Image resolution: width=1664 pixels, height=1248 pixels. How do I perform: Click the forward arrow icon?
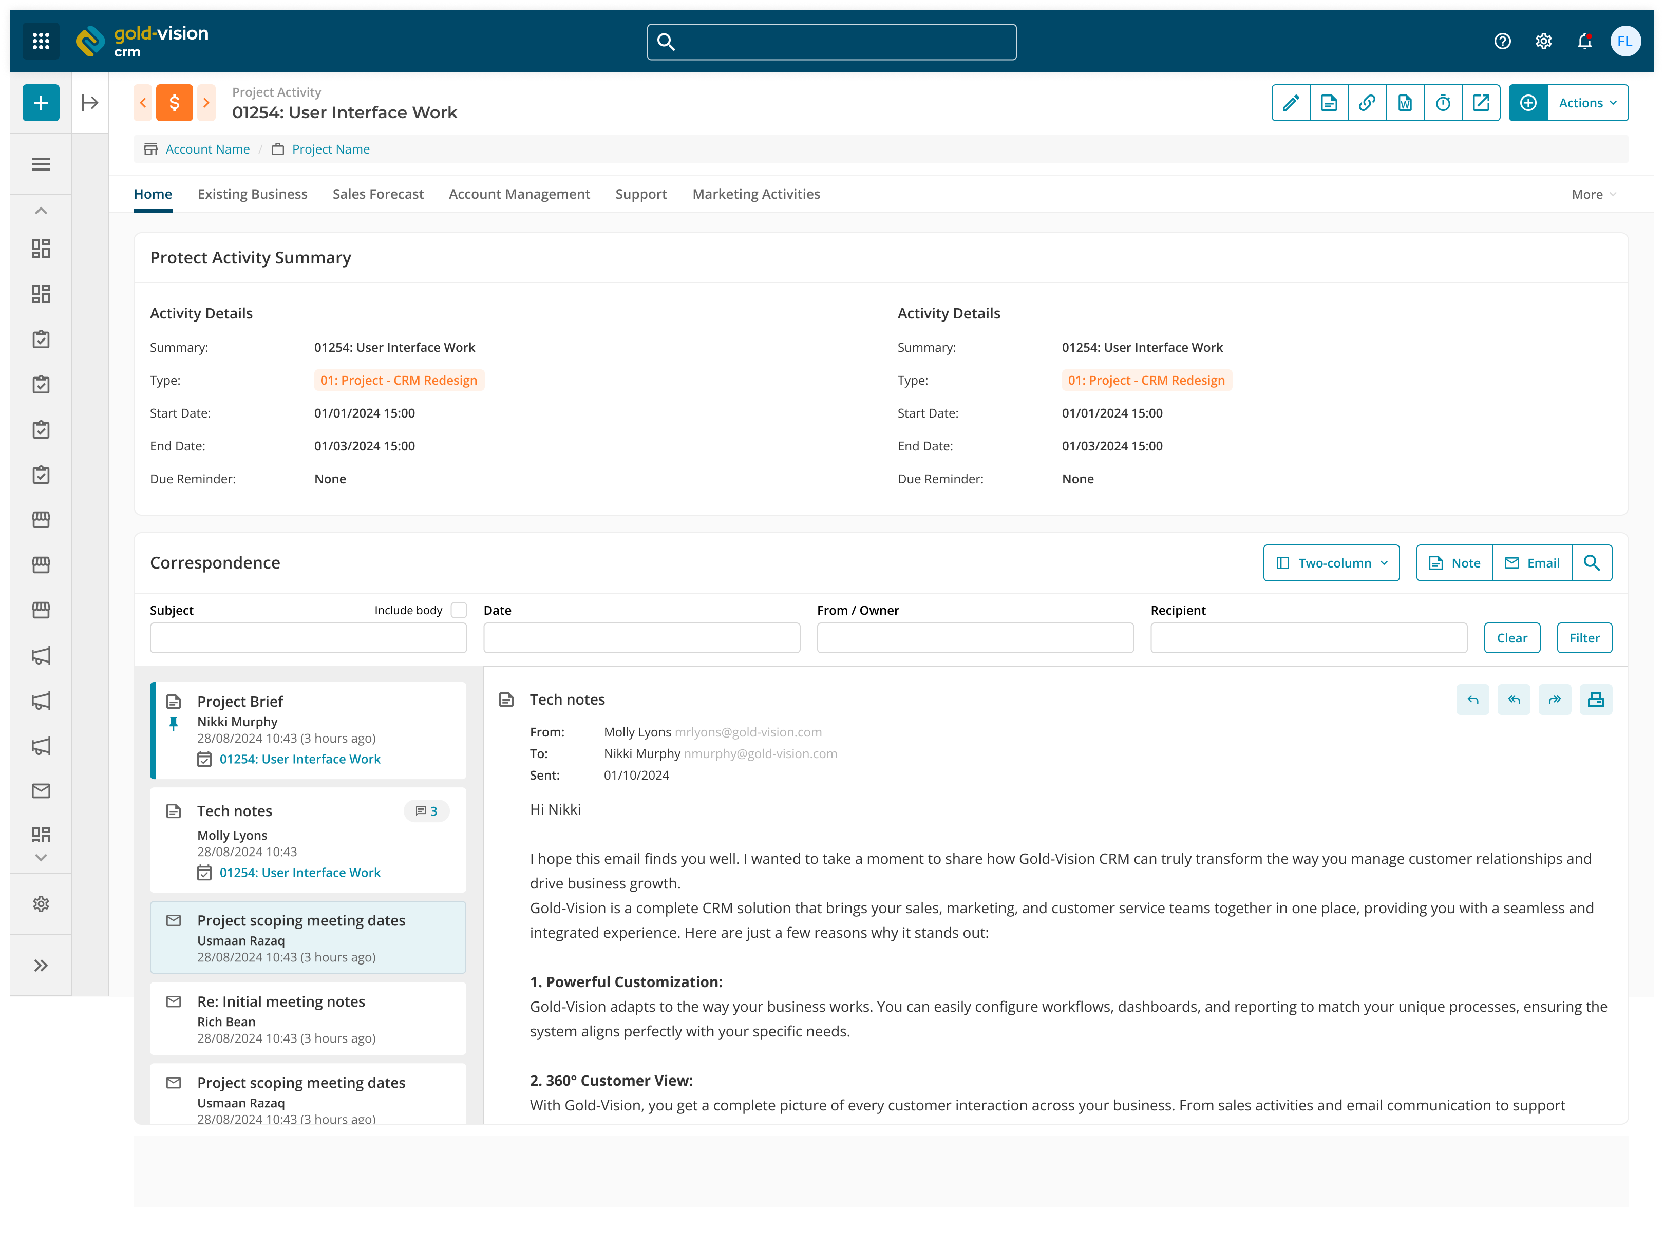pos(1554,699)
